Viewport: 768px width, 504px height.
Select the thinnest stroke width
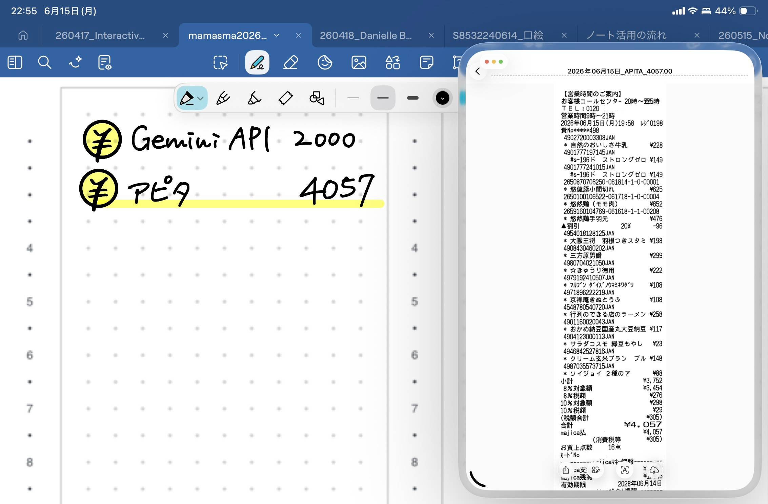[x=353, y=98]
